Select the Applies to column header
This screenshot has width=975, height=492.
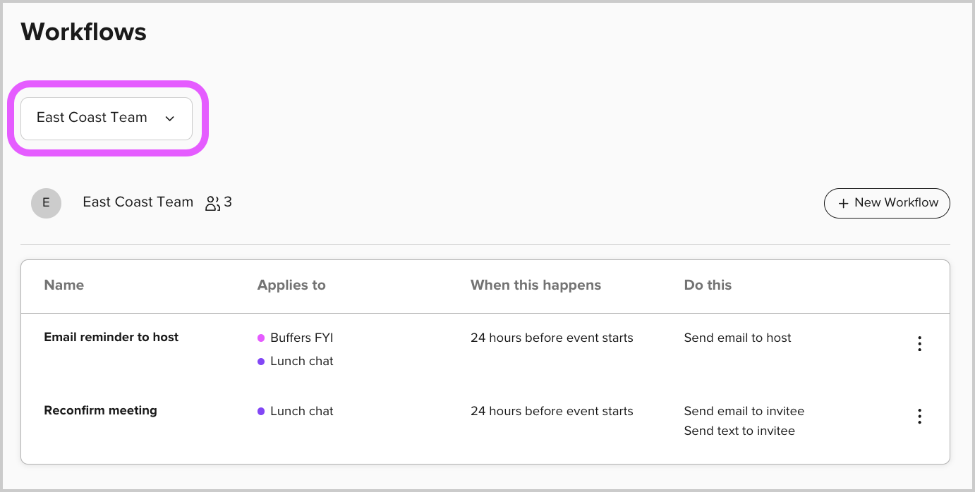pos(291,285)
